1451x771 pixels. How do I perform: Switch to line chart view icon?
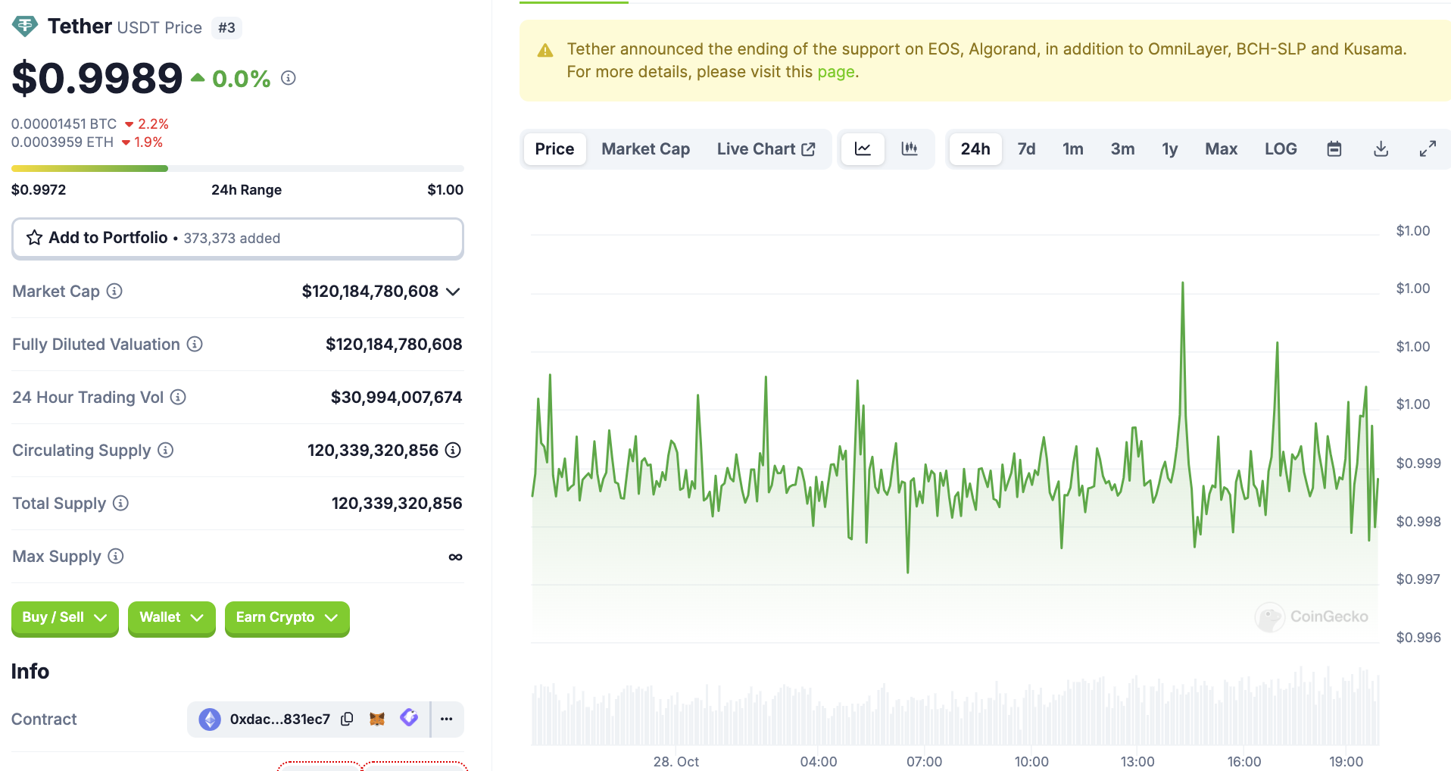pyautogui.click(x=863, y=148)
